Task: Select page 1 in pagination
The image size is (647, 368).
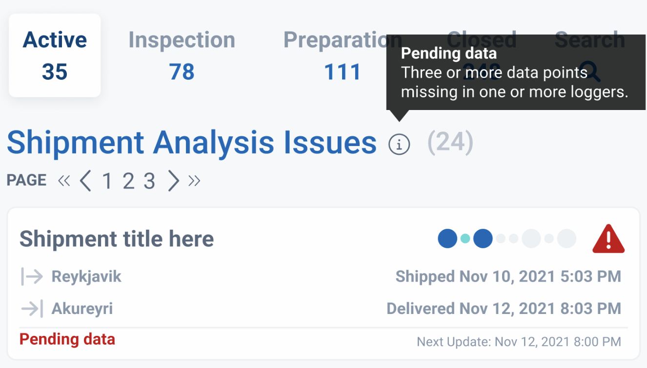Action: [x=107, y=182]
